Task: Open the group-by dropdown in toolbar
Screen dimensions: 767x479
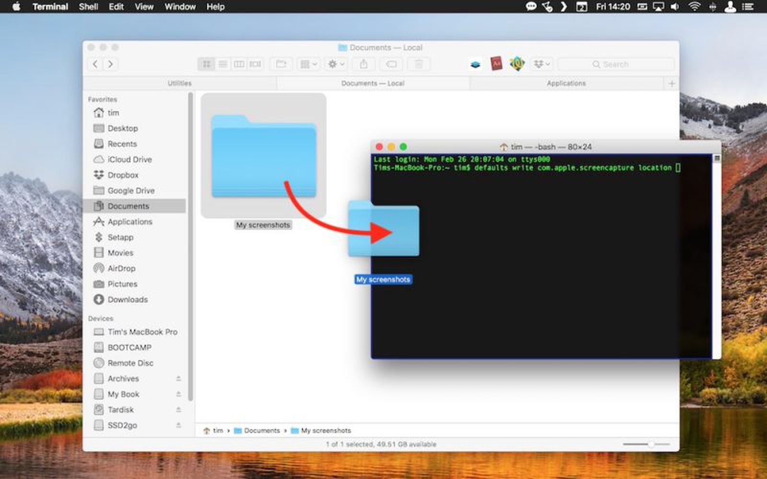Action: tap(308, 64)
